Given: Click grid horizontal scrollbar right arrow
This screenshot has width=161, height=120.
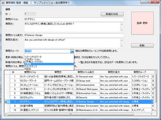Looking at the screenshot, I should (152, 114).
